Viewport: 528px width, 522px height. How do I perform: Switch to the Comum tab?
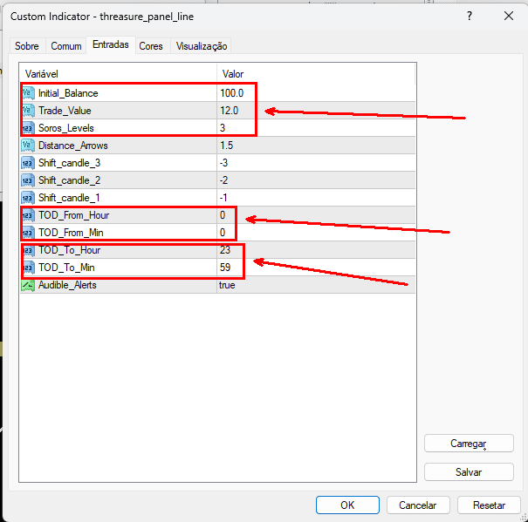(x=66, y=46)
